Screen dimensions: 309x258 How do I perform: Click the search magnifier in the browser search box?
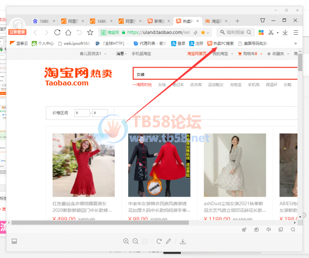click(249, 32)
